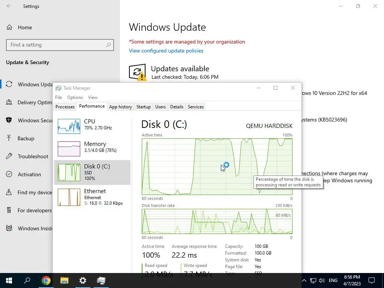Click the Updates available warning icon

pyautogui.click(x=137, y=72)
